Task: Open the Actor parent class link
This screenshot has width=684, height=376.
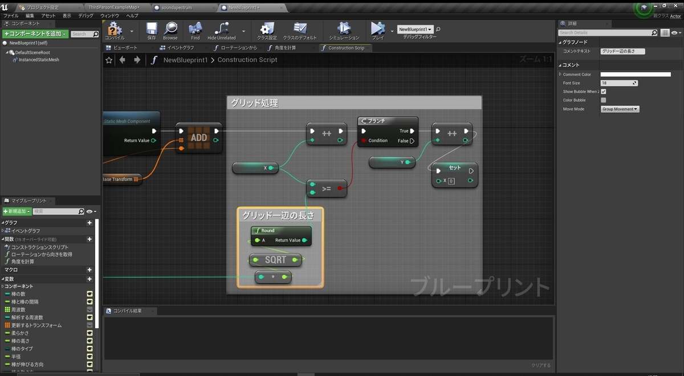Action: point(675,17)
